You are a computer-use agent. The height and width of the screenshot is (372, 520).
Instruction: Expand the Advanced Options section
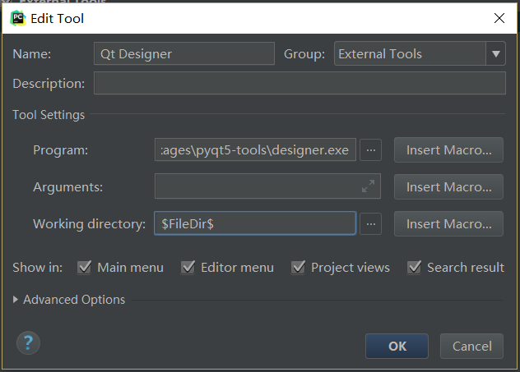pos(16,300)
